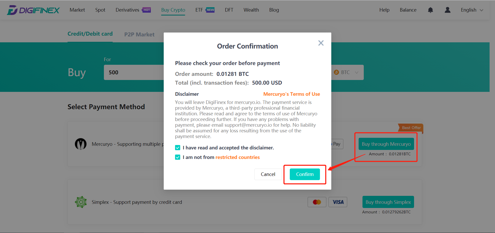
Task: Navigate to the Wealth section
Action: (x=251, y=10)
